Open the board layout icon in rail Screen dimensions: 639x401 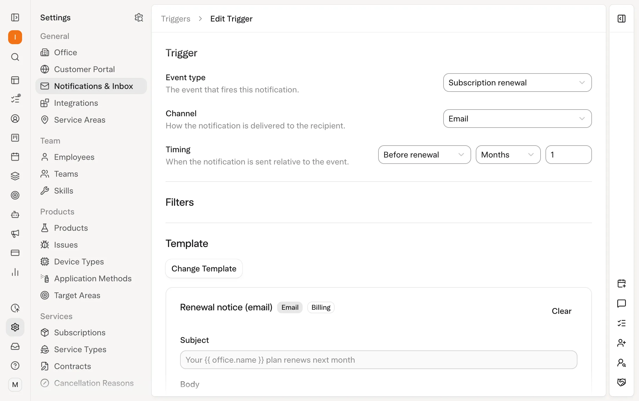pos(15,80)
